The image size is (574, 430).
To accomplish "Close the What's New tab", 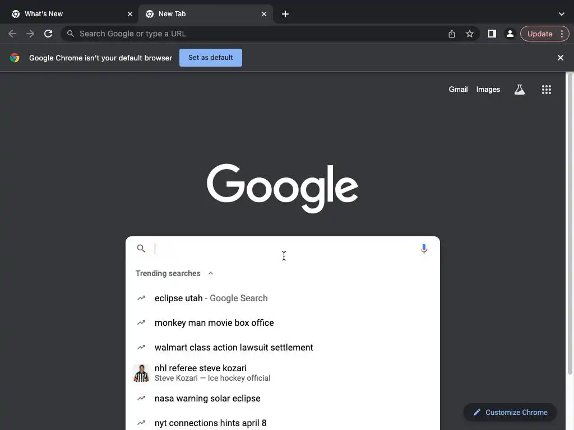I will [130, 14].
